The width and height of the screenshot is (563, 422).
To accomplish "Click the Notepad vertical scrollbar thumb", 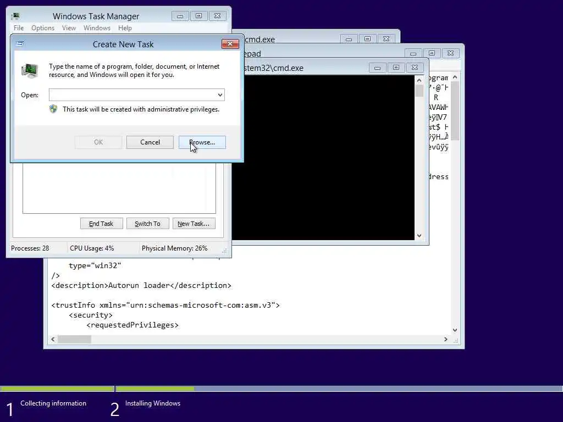I will click(455, 111).
